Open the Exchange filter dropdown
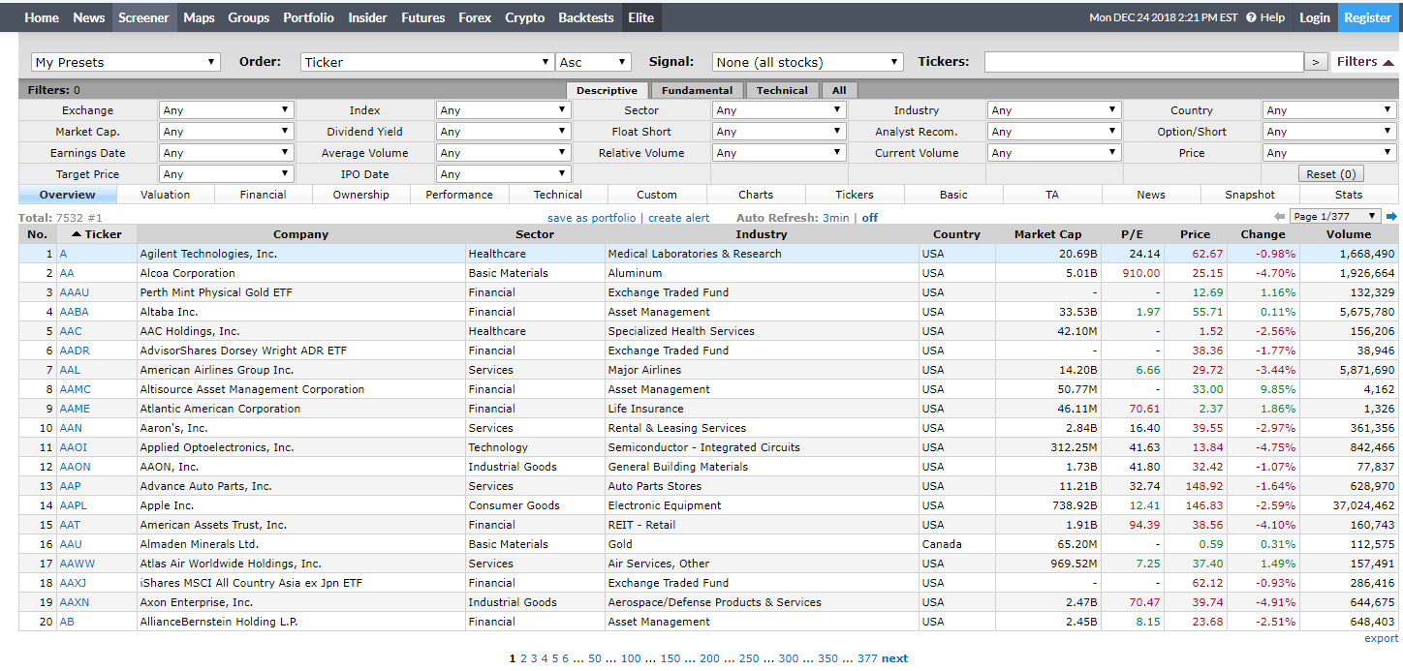The image size is (1403, 671). [226, 110]
